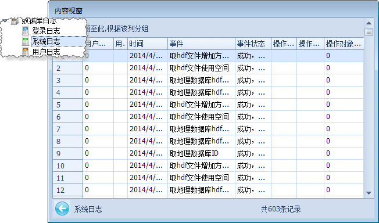
Task: Click the orange 用户日志 icon
Action: [x=26, y=52]
